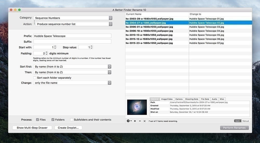Uncheck the Folders checkbox
260x143 pixels.
[53, 120]
